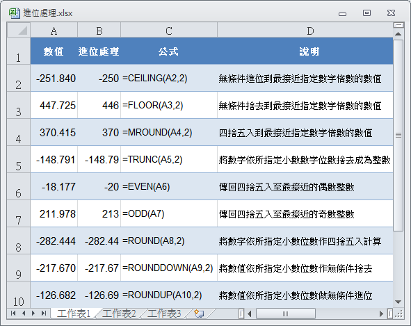Select description 將數值依所指定小數位數作無條件捨去

(x=305, y=268)
